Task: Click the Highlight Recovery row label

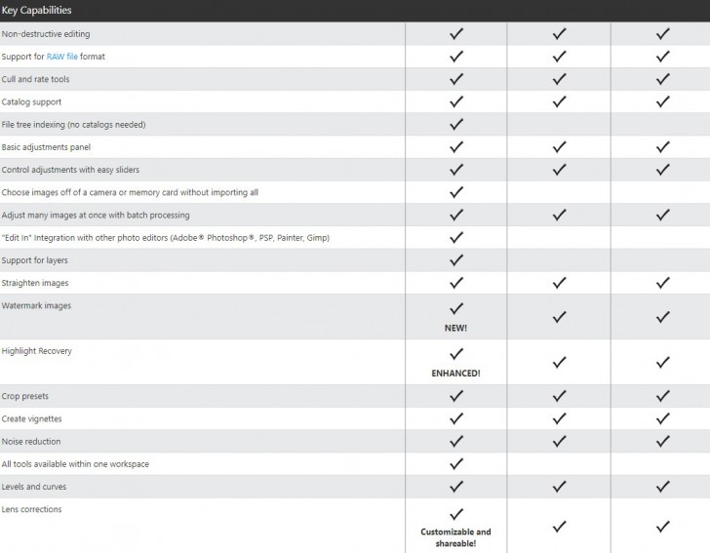Action: pyautogui.click(x=37, y=351)
